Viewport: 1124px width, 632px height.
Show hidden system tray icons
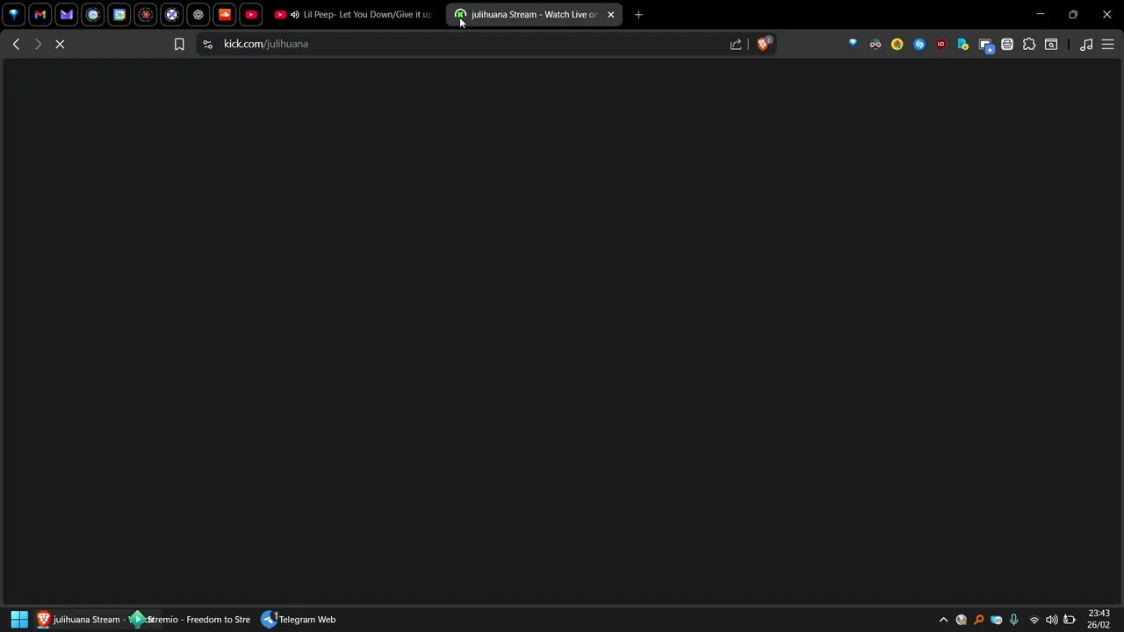pos(944,620)
